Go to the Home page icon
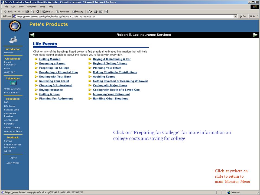The height and width of the screenshot is (195, 260). point(37,12)
